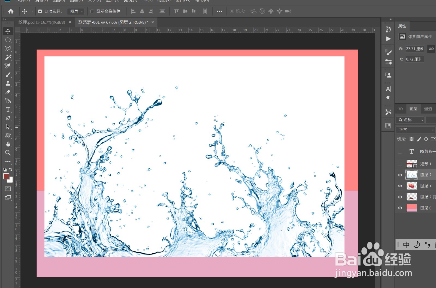Select the Elliptical Marquee tool
436x288 pixels.
8,40
